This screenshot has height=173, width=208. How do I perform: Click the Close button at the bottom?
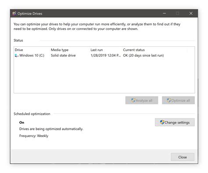pyautogui.click(x=183, y=157)
